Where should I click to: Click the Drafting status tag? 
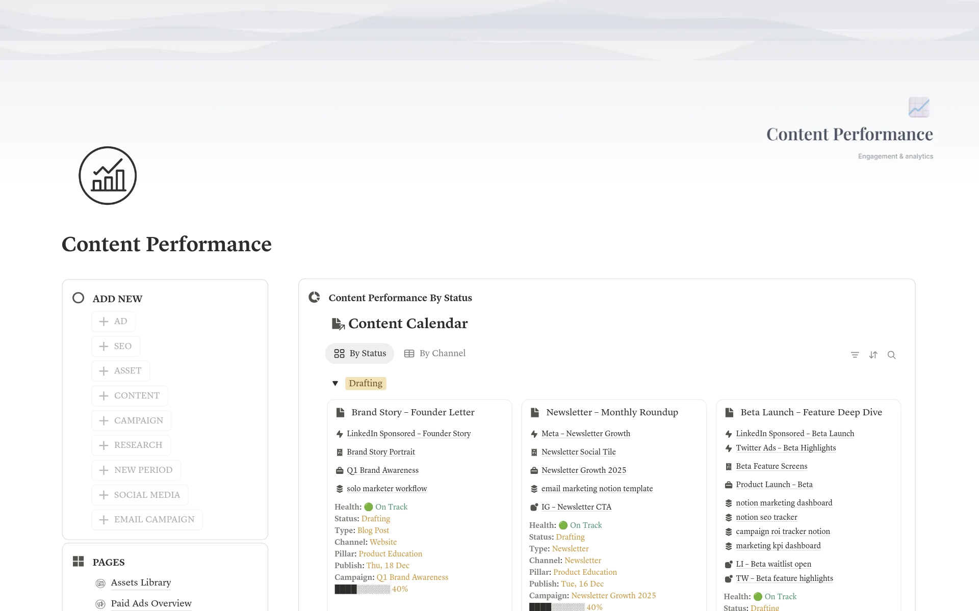366,383
